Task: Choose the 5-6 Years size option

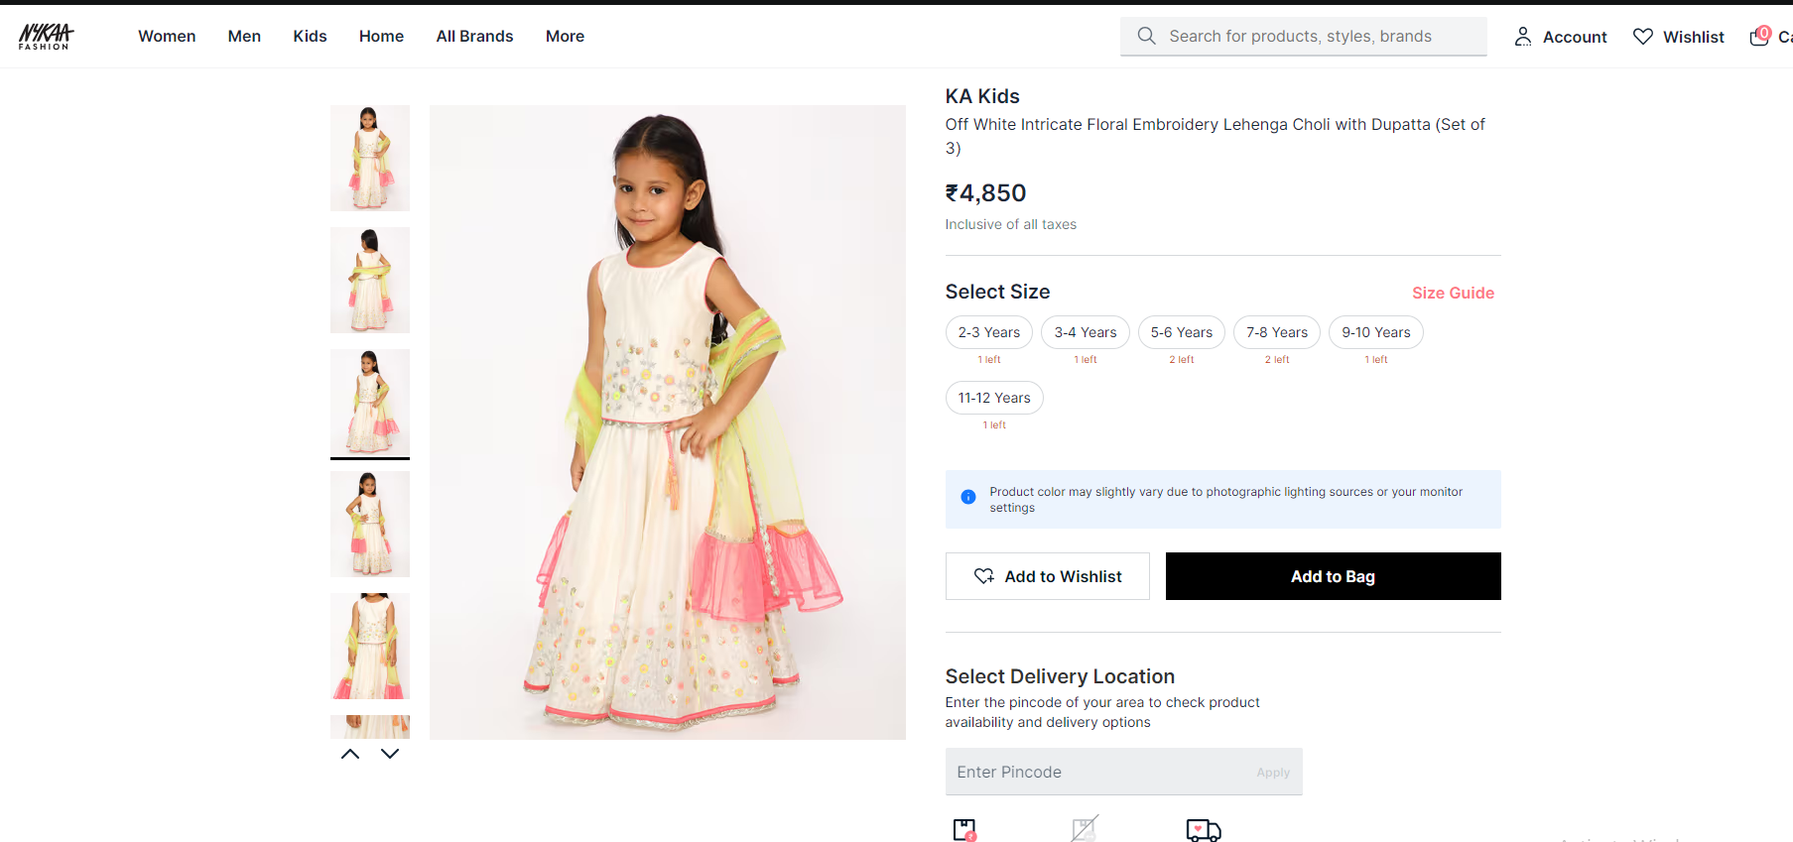Action: click(1181, 332)
